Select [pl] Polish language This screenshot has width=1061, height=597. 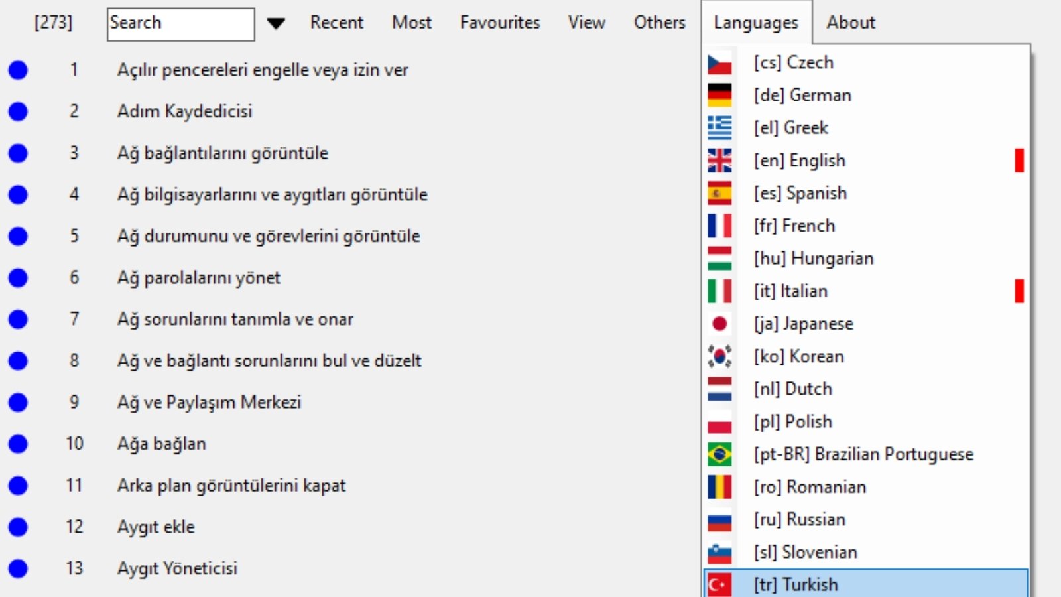click(865, 421)
